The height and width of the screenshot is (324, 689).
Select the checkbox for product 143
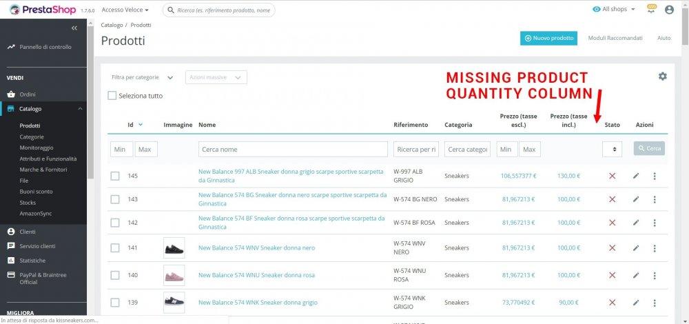[114, 199]
